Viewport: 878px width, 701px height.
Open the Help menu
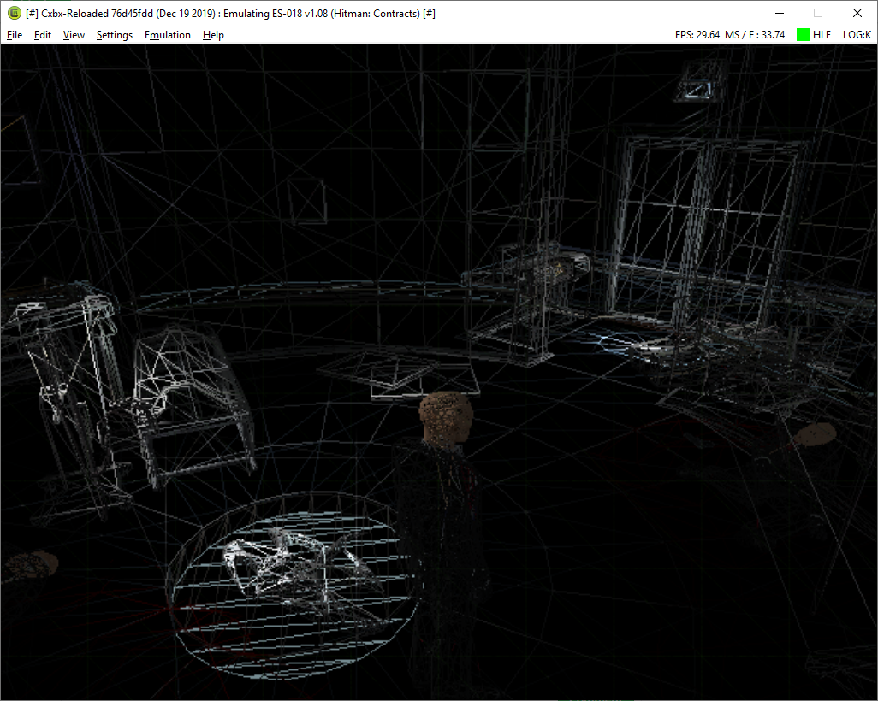click(213, 35)
